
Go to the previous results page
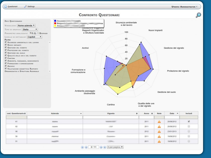86,147
